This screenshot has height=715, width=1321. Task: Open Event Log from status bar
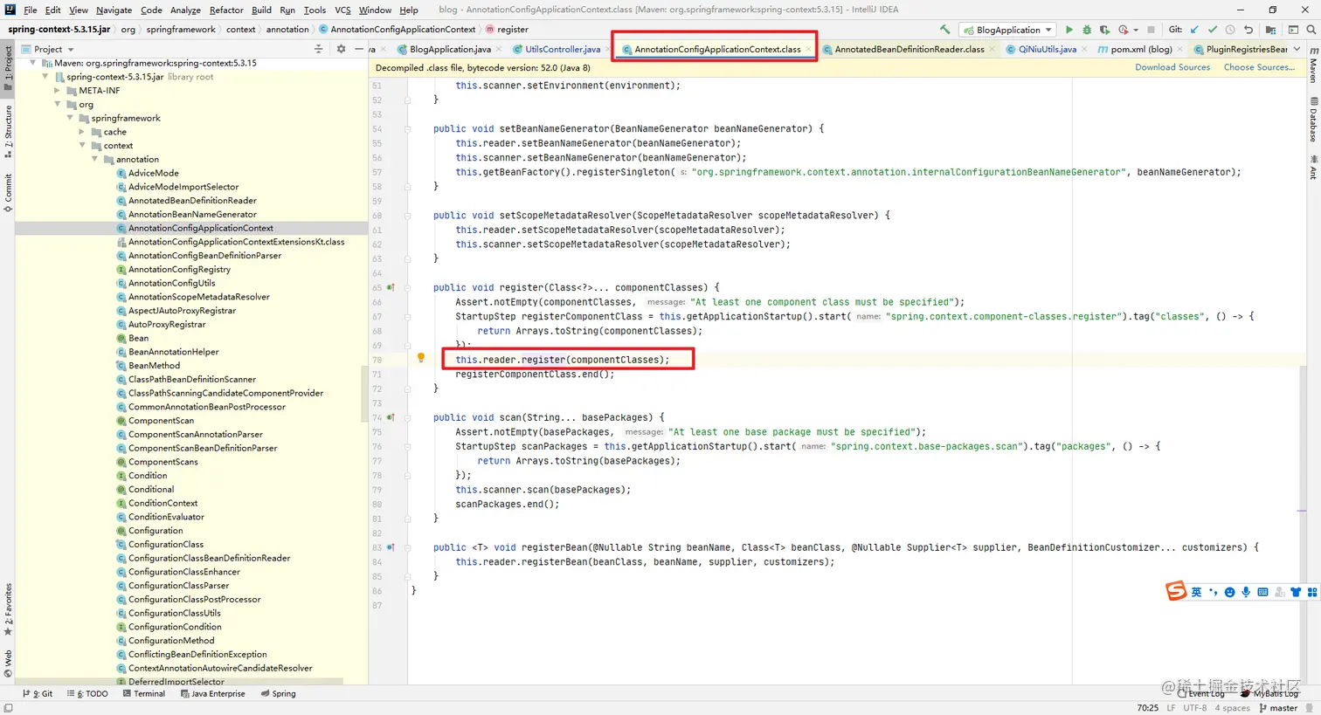[x=1200, y=693]
